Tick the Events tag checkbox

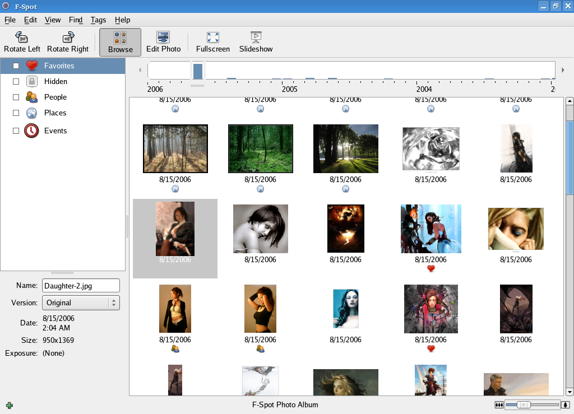point(16,131)
